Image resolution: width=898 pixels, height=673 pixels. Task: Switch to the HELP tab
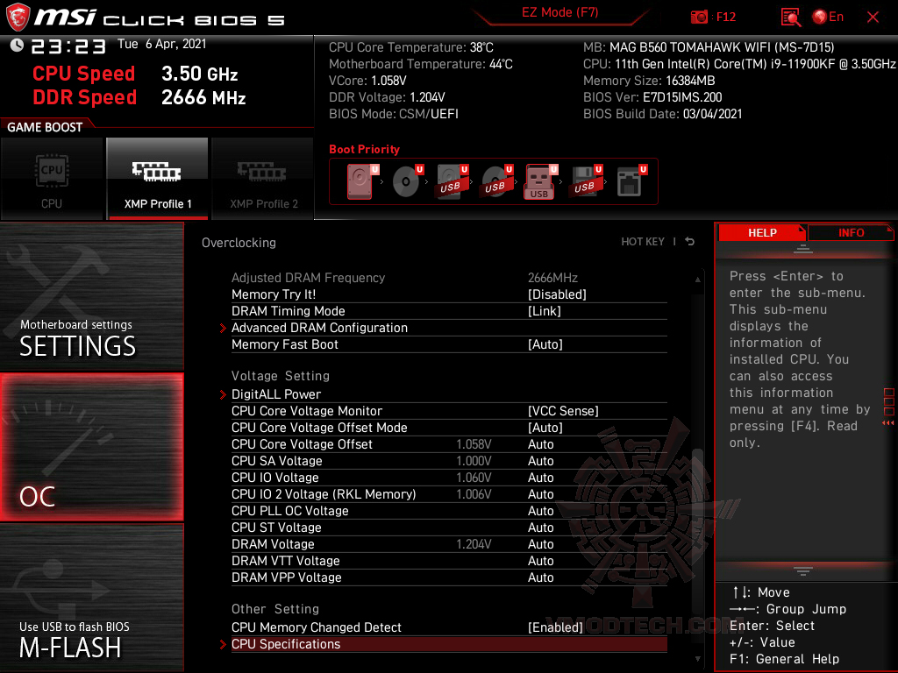pyautogui.click(x=762, y=233)
